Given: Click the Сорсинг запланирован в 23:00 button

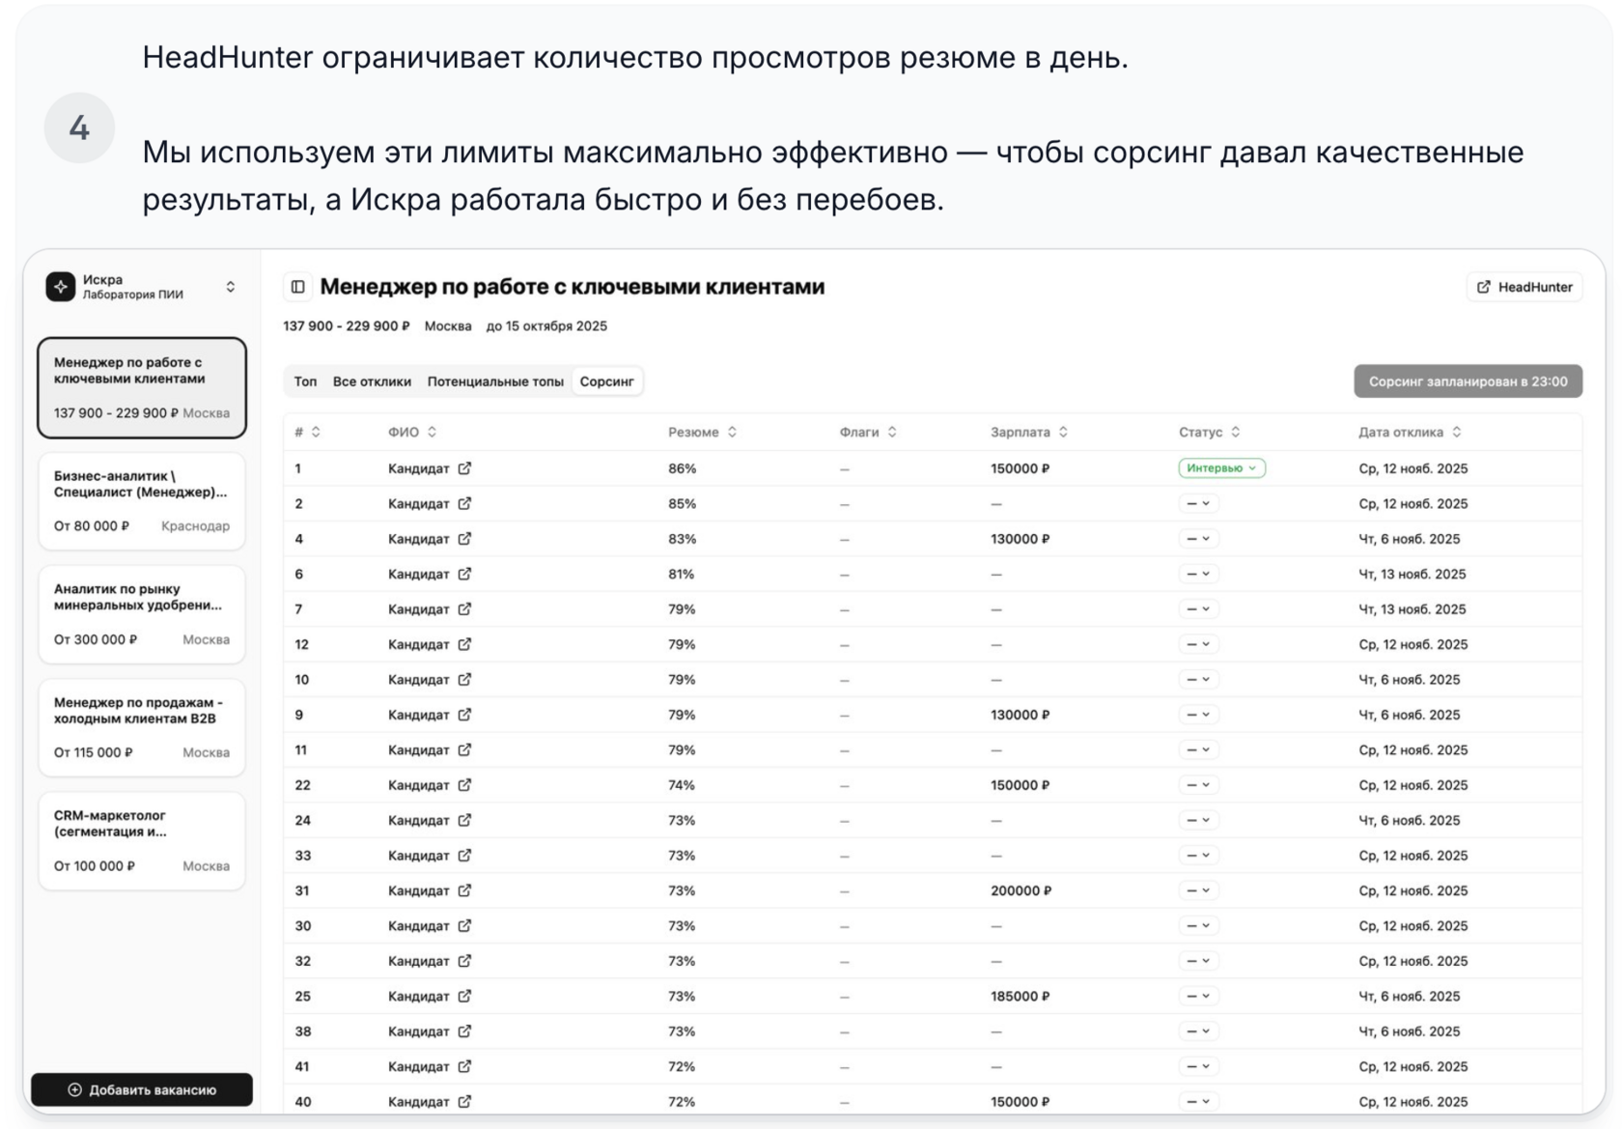Looking at the screenshot, I should pyautogui.click(x=1468, y=381).
